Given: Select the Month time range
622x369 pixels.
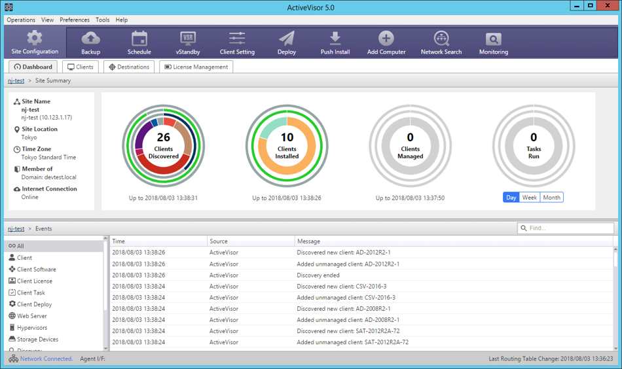Looking at the screenshot, I should pos(552,198).
